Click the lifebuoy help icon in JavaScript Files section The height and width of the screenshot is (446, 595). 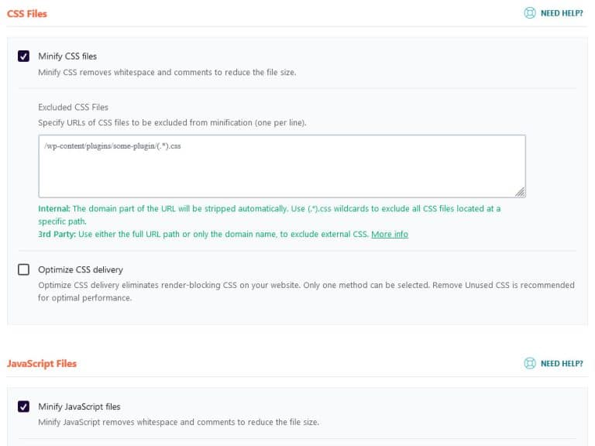point(530,363)
